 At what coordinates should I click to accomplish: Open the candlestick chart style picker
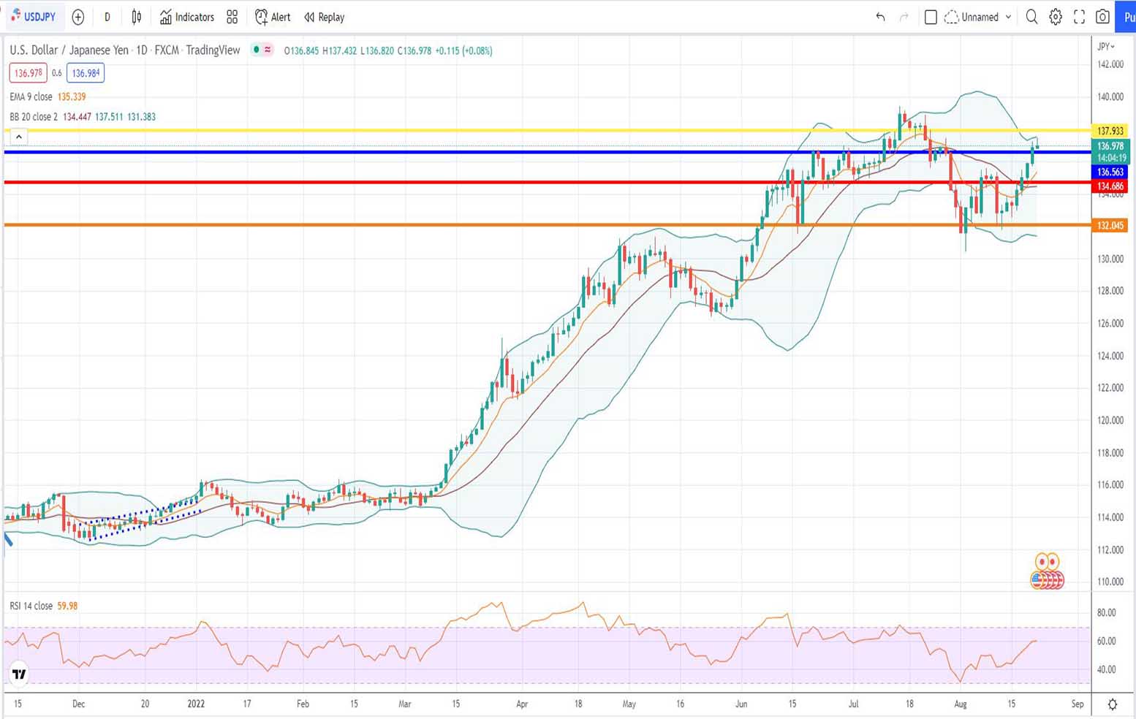(x=137, y=17)
